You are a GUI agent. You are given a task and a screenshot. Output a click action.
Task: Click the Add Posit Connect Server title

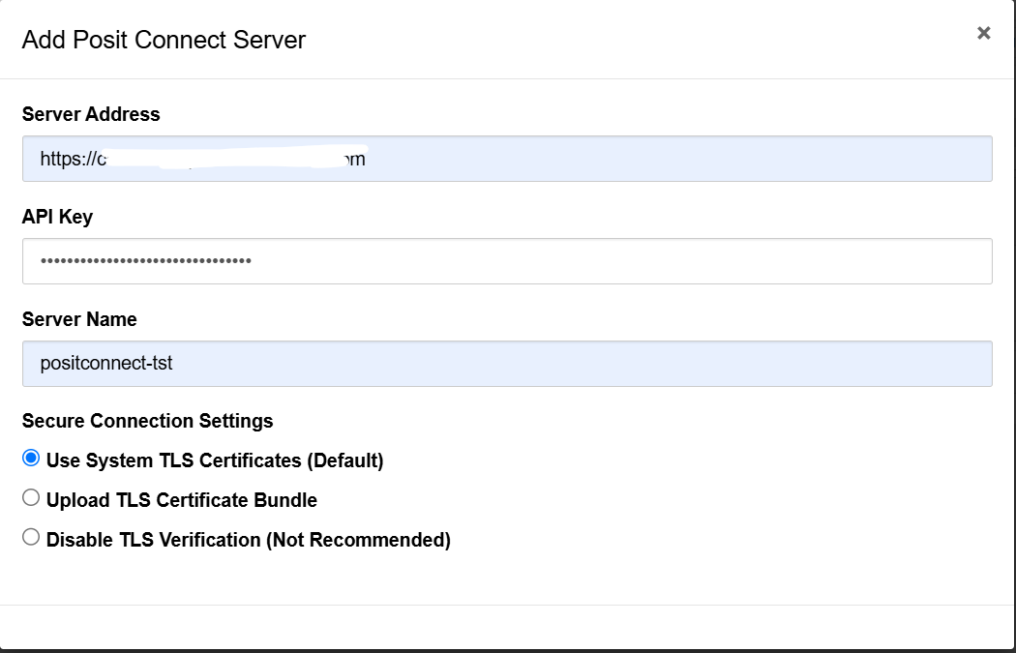[164, 40]
